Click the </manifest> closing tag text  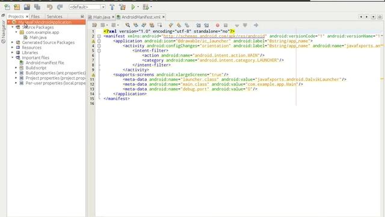[x=117, y=99]
